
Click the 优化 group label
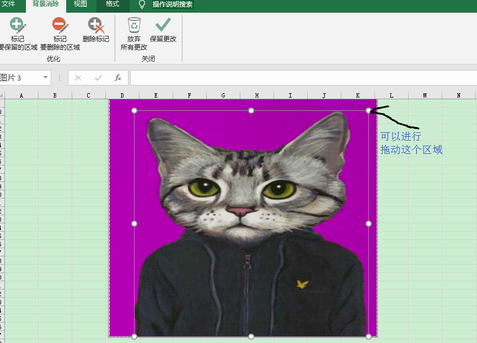53,58
